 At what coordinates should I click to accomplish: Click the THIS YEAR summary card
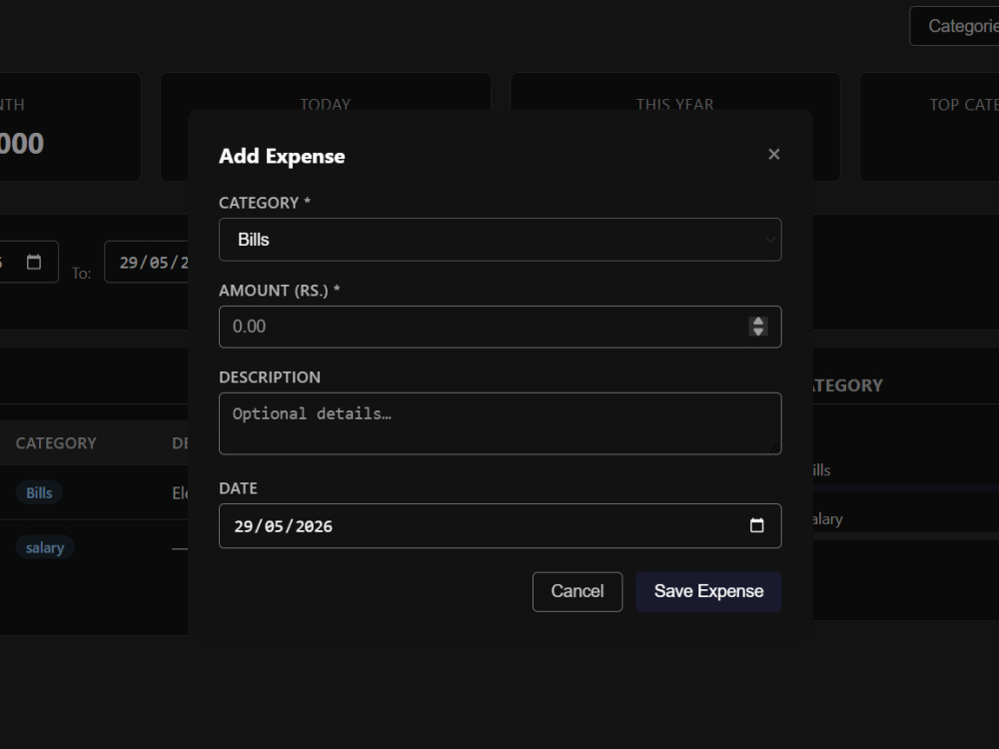point(674,91)
